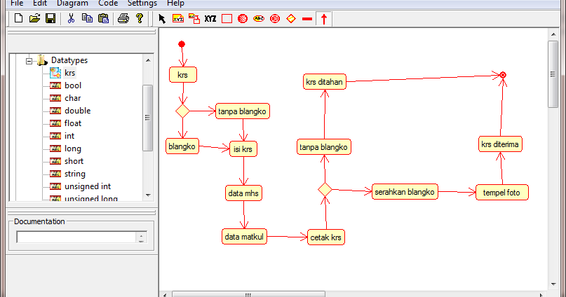The width and height of the screenshot is (566, 297).
Task: Select the fork/join red bar tool
Action: (x=307, y=19)
